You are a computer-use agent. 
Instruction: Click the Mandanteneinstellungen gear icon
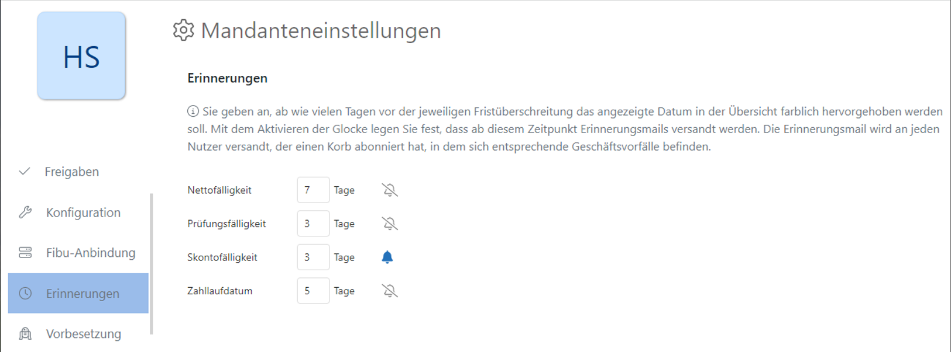pos(183,30)
